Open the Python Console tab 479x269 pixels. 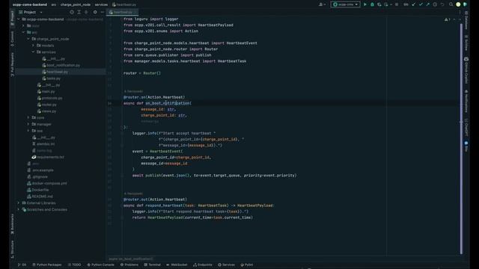coord(100,265)
